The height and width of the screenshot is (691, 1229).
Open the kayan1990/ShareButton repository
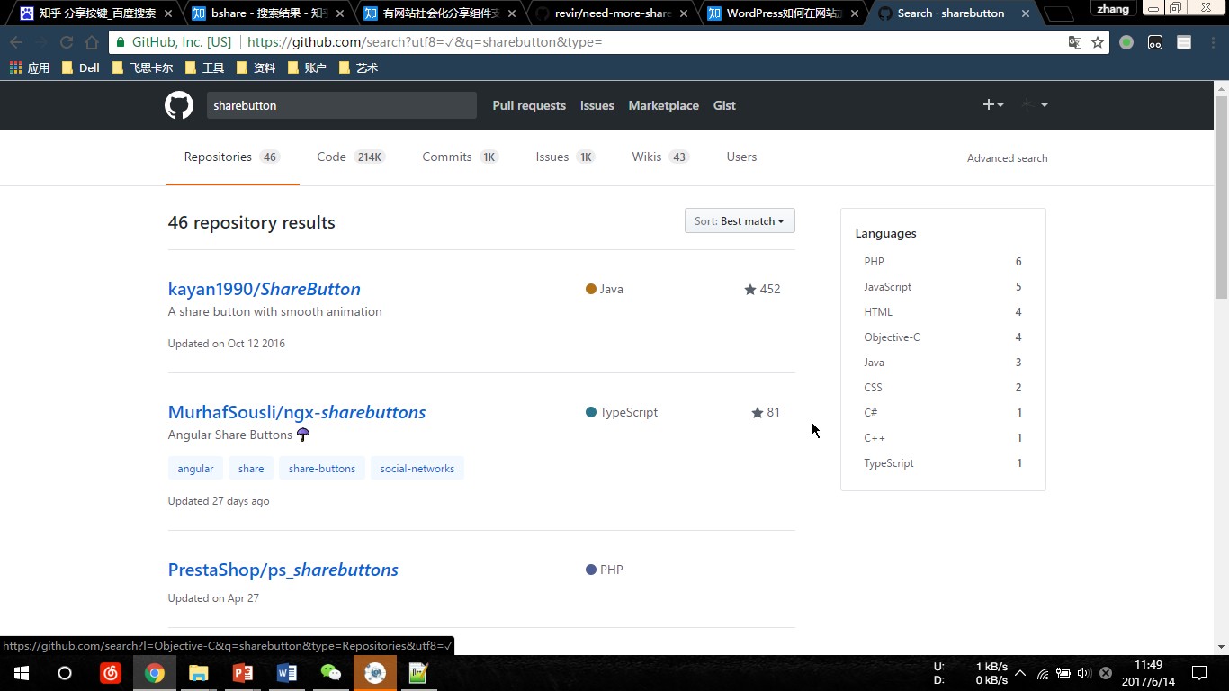[264, 289]
